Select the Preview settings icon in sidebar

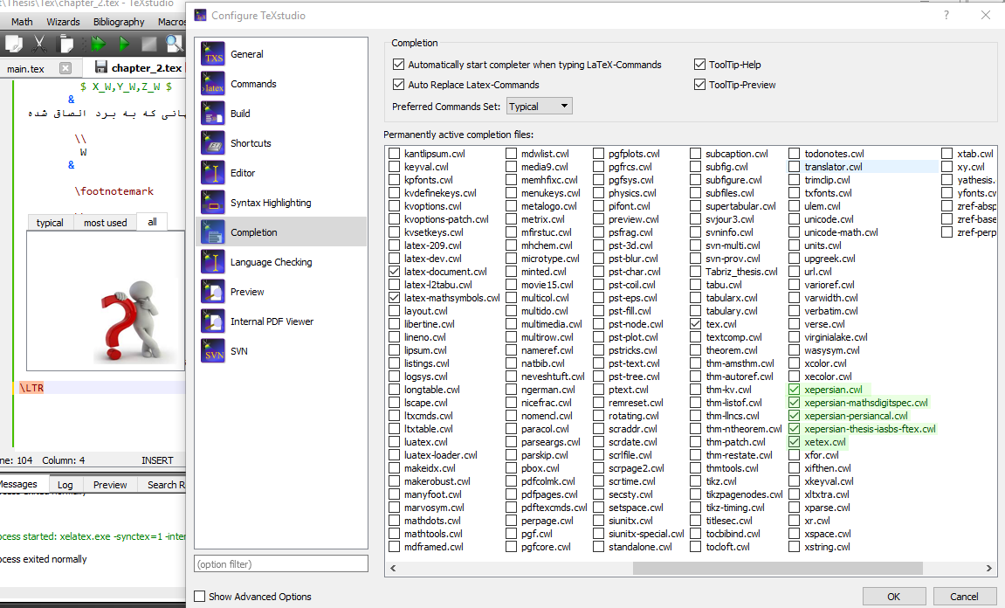(x=213, y=292)
